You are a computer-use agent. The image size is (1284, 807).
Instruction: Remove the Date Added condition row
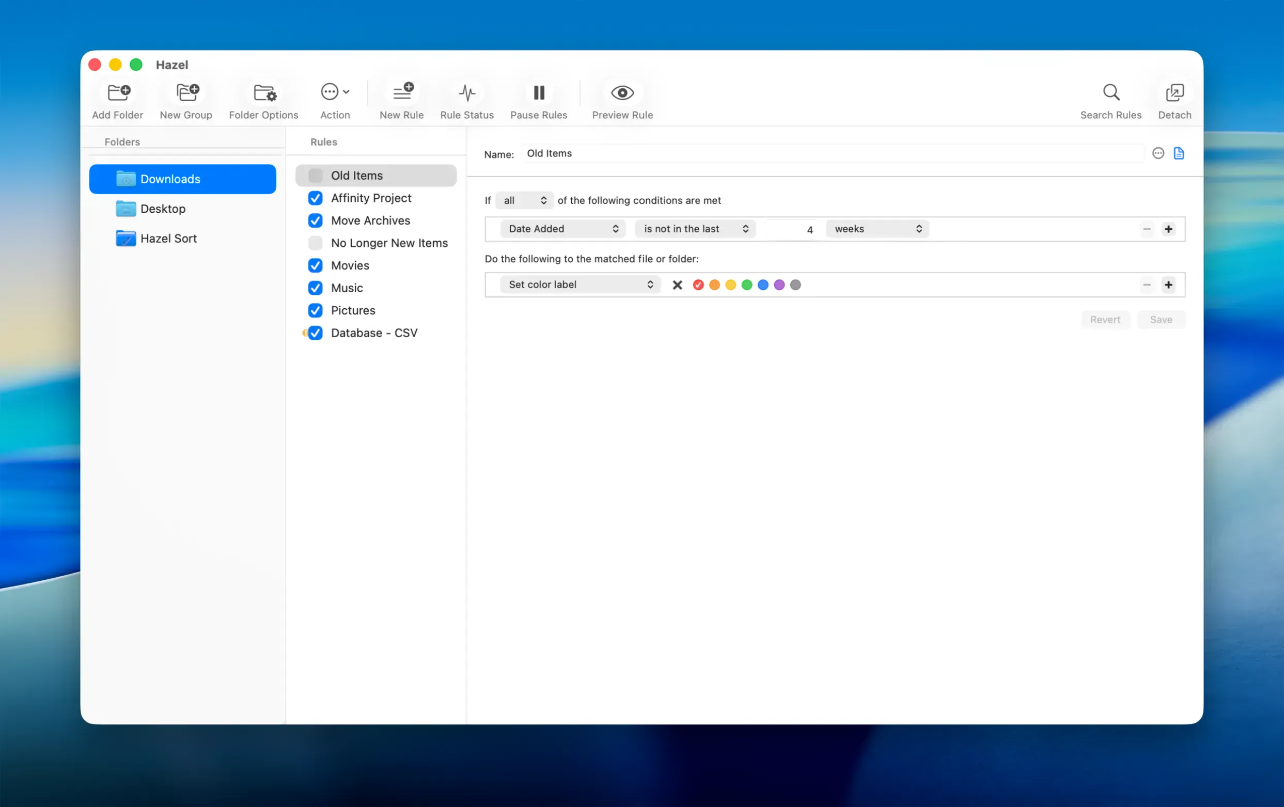click(1147, 229)
